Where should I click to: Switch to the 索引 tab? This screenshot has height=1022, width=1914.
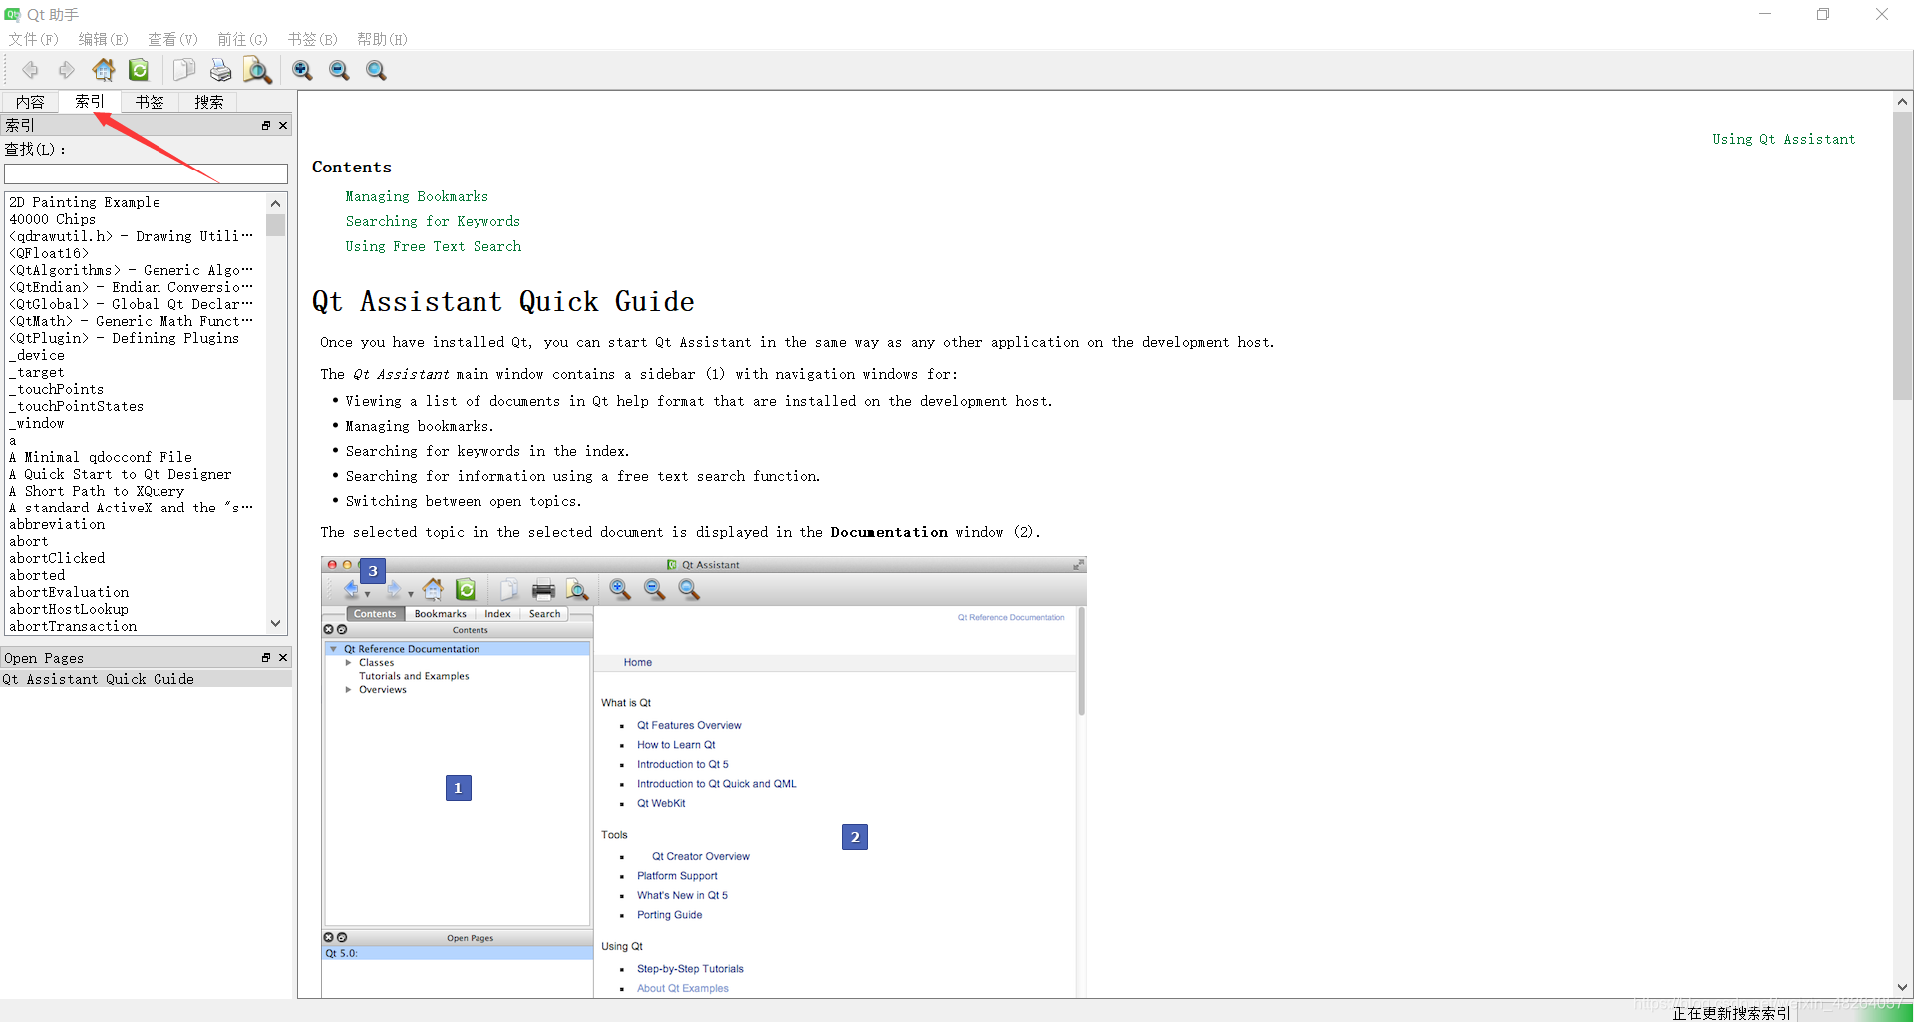(89, 101)
